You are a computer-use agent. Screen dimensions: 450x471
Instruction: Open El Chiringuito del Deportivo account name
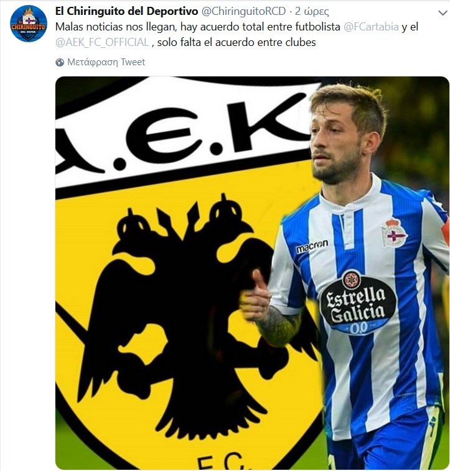pos(126,11)
